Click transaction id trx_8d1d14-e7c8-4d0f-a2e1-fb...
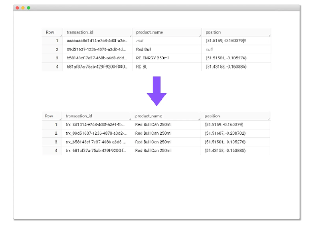The image size is (313, 227). pyautogui.click(x=95, y=125)
